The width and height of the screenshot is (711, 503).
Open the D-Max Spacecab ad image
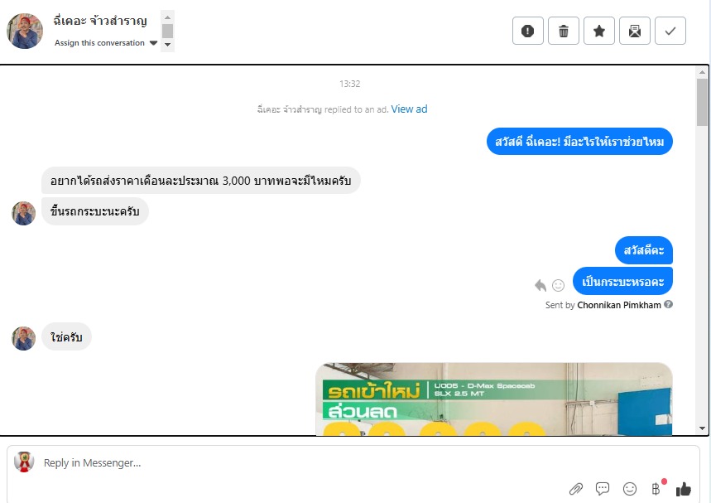tap(494, 399)
